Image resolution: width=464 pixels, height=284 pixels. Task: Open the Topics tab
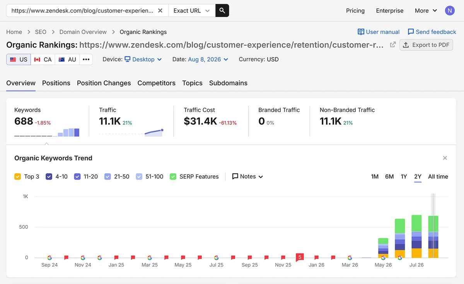point(193,83)
